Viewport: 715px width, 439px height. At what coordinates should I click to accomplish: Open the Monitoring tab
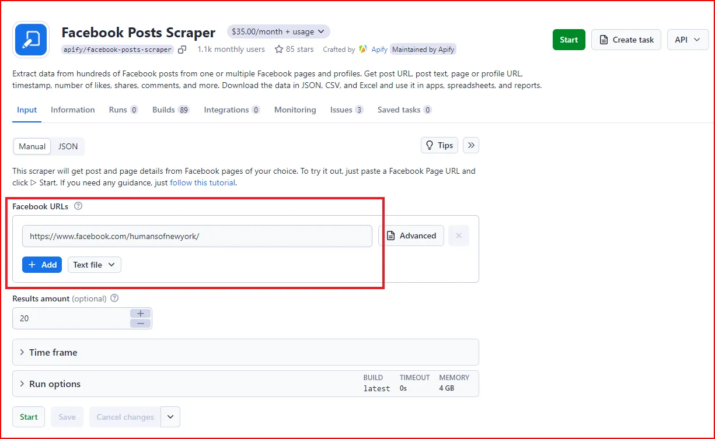coord(295,110)
